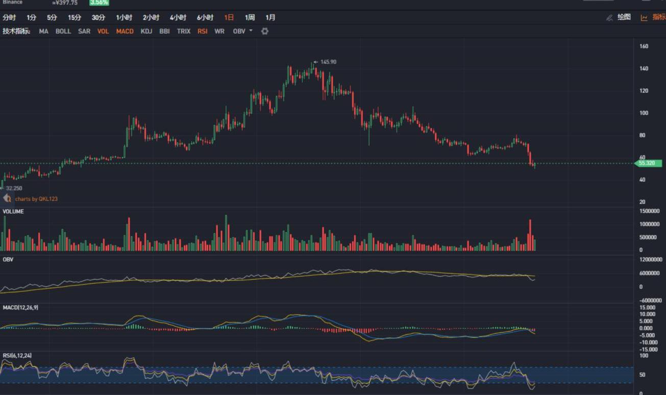The height and width of the screenshot is (395, 666).
Task: Select the 15分 timeframe tab
Action: [75, 17]
